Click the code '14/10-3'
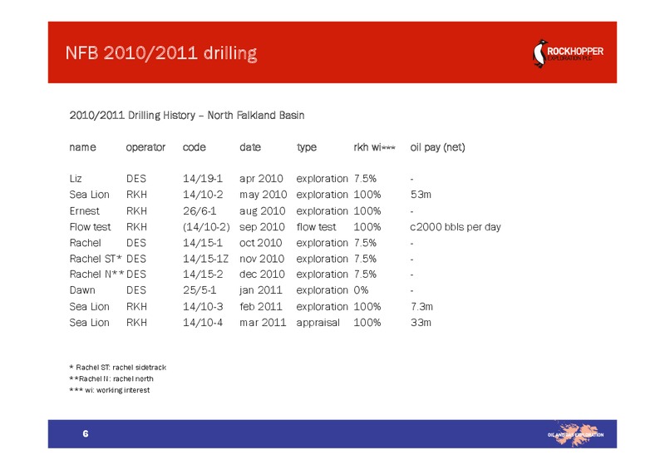 (x=203, y=307)
